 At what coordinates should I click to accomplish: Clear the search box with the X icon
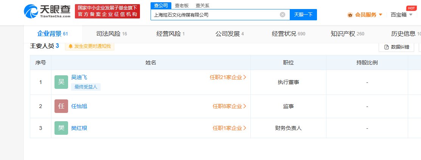coord(283,15)
